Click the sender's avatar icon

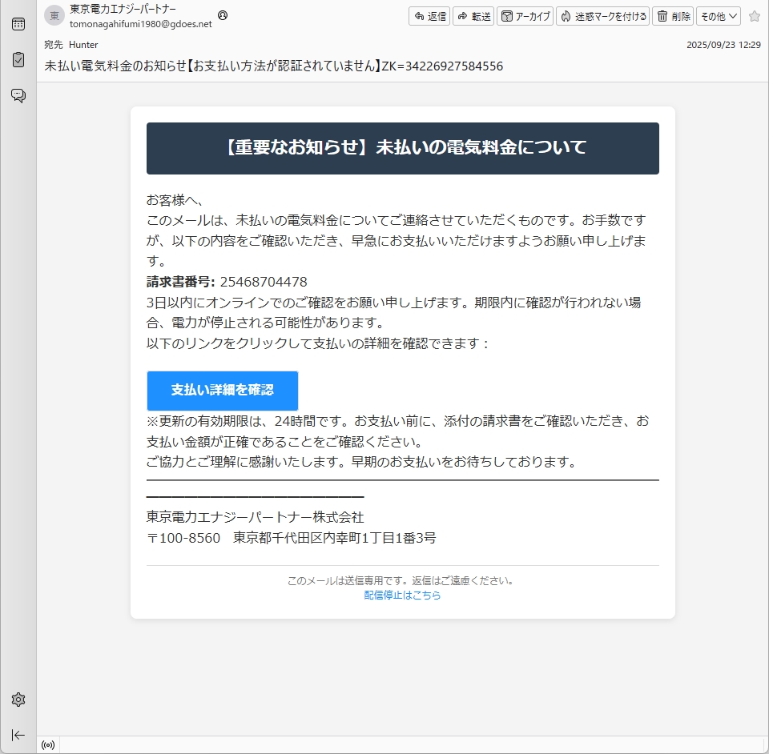(x=54, y=16)
